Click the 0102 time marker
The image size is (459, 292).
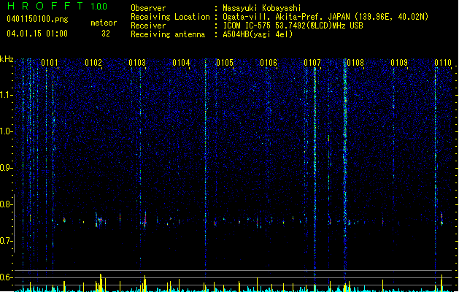click(93, 63)
